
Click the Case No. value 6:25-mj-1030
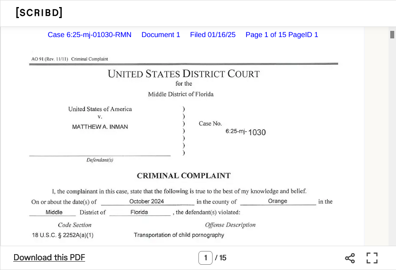point(246,132)
